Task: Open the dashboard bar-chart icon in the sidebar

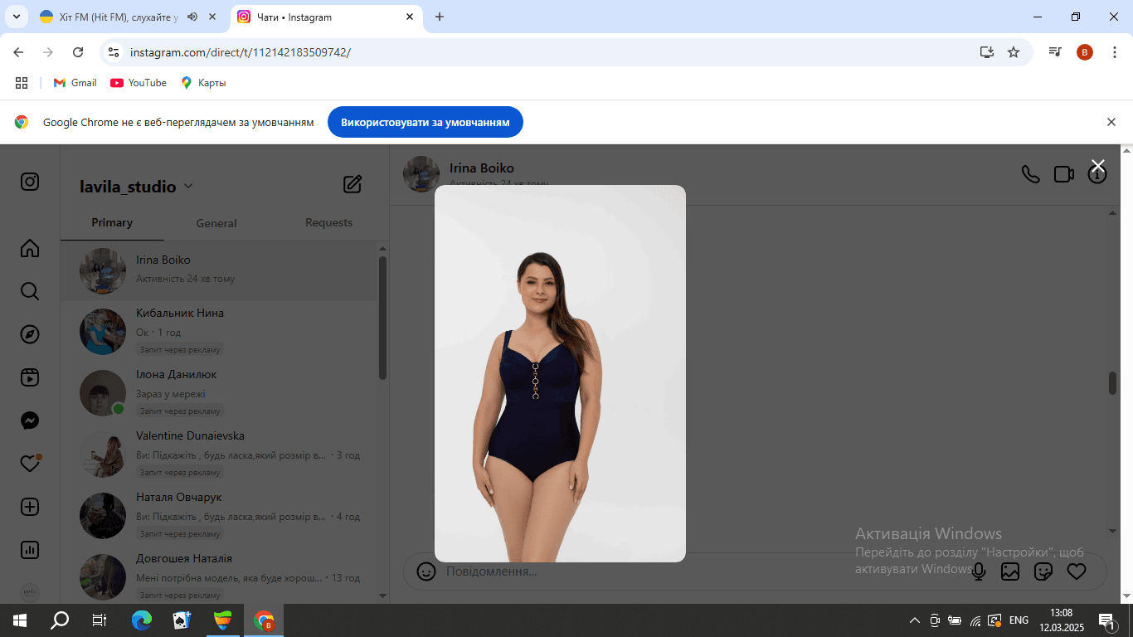Action: click(30, 550)
